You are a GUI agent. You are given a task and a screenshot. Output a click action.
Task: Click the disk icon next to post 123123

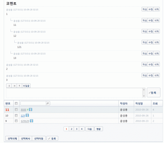click(31, 121)
